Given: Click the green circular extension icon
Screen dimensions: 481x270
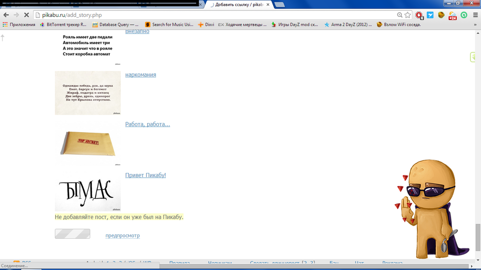Looking at the screenshot, I should pyautogui.click(x=464, y=15).
